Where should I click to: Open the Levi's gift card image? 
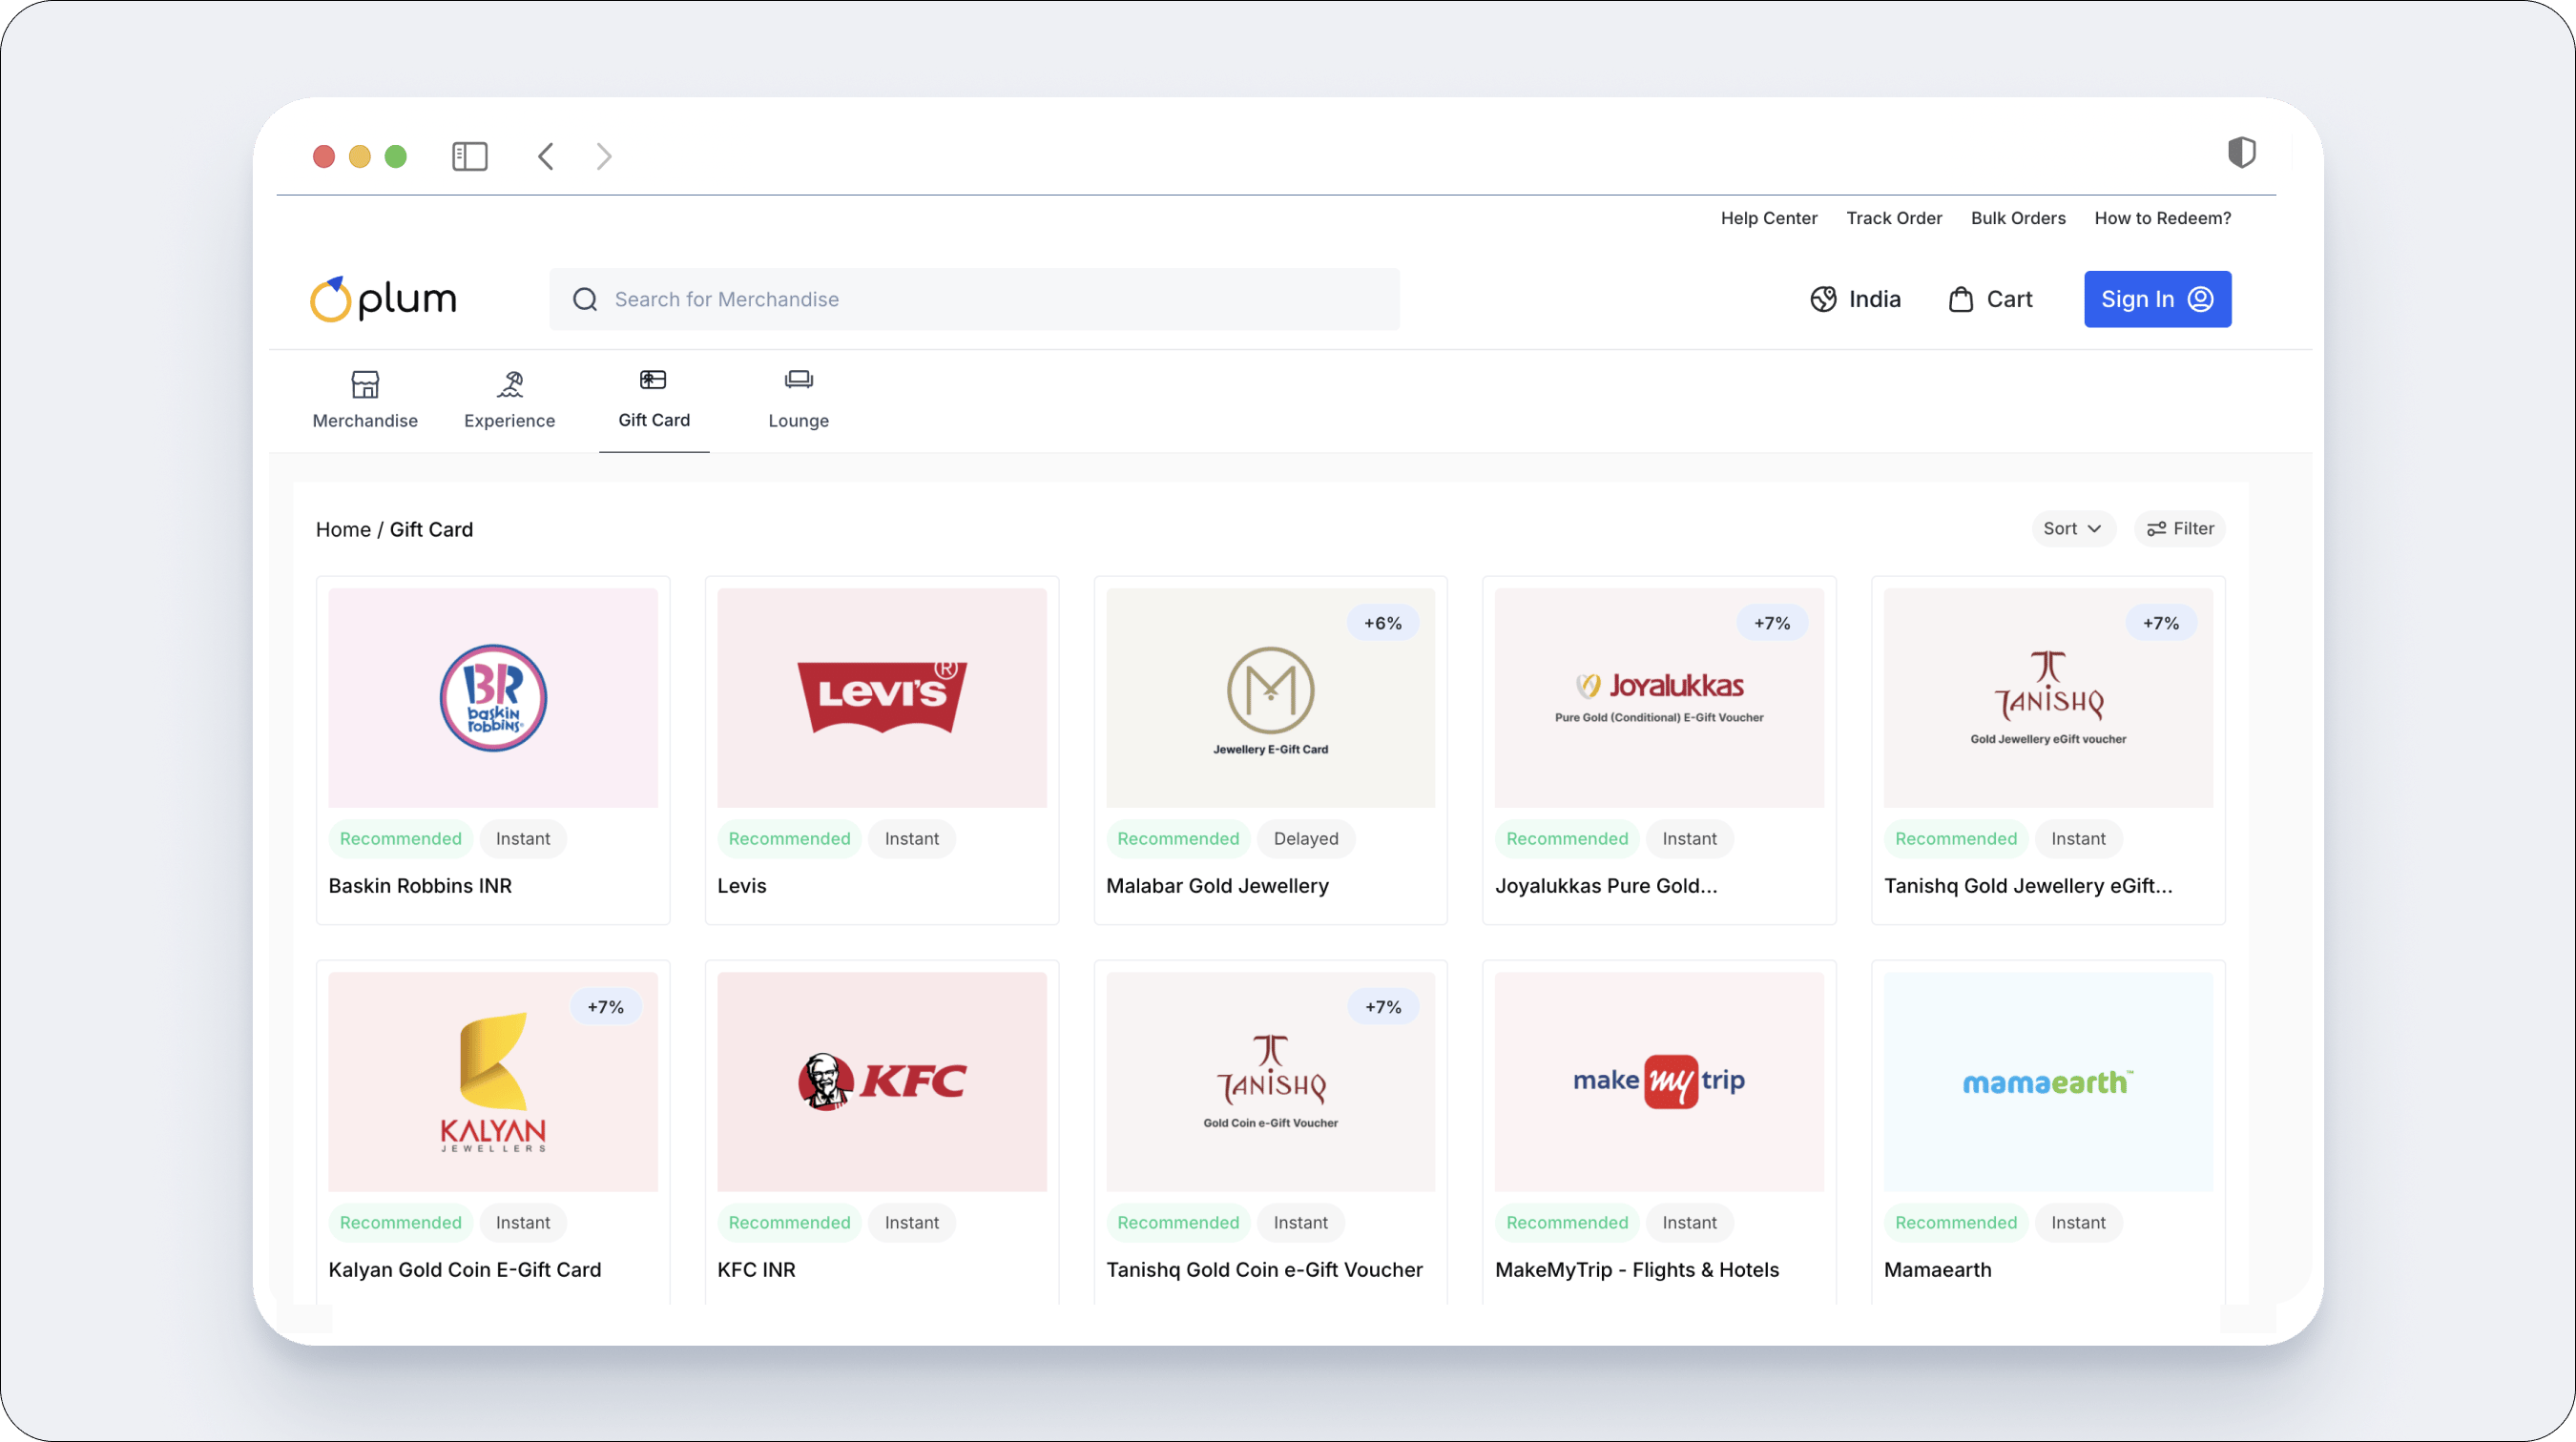pyautogui.click(x=882, y=697)
